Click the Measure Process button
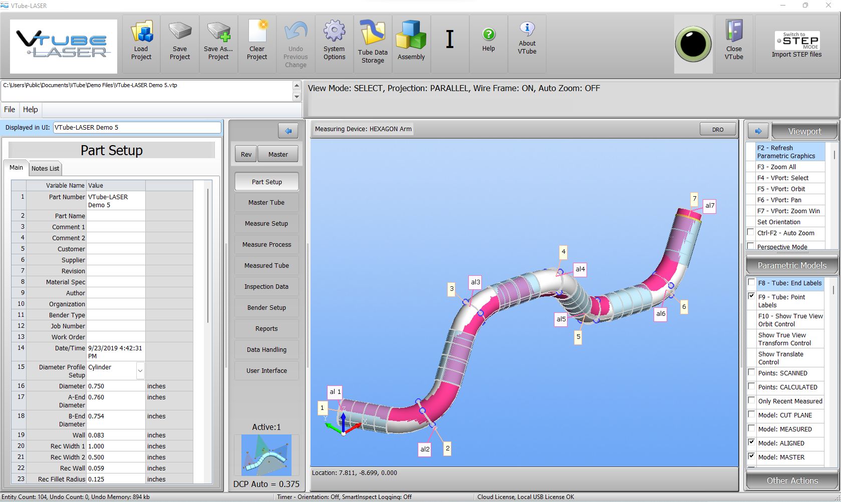 [x=266, y=245]
